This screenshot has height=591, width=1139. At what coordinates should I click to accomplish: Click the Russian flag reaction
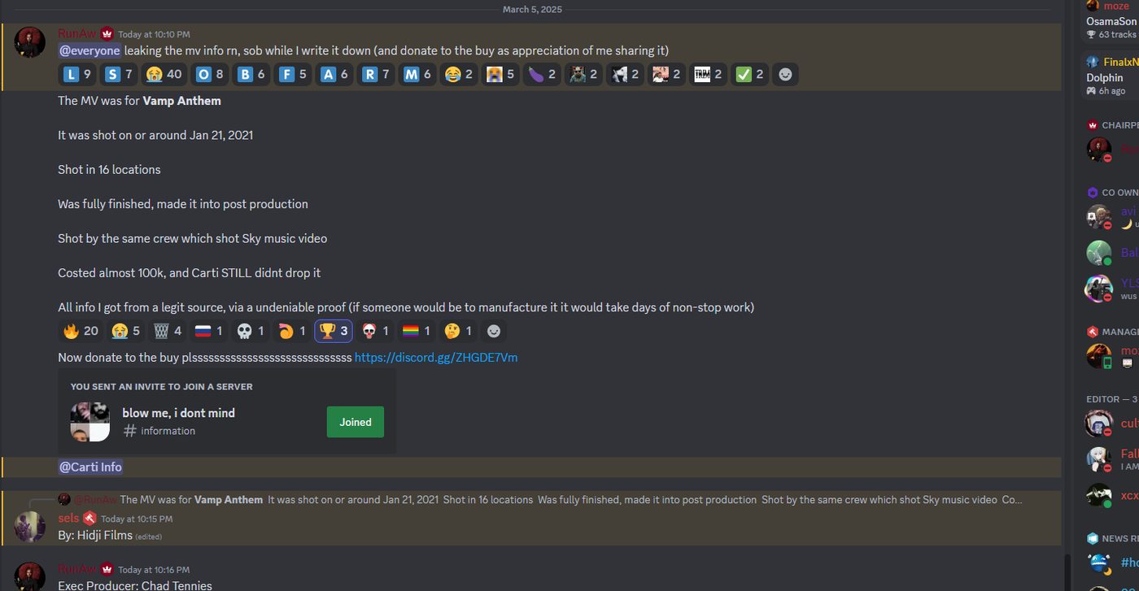(x=209, y=331)
